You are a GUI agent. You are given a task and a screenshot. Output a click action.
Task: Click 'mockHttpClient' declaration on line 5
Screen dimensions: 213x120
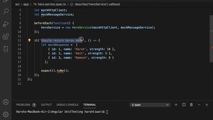(53, 10)
